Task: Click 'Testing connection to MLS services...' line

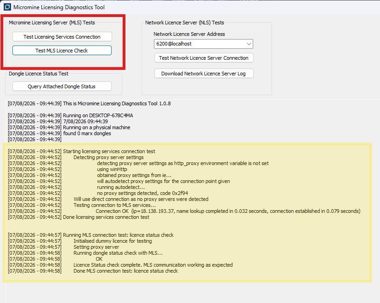Action: pos(114,205)
